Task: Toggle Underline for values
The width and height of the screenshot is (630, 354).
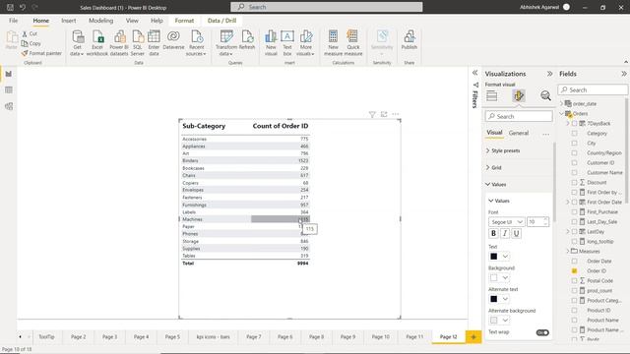Action: 516,234
